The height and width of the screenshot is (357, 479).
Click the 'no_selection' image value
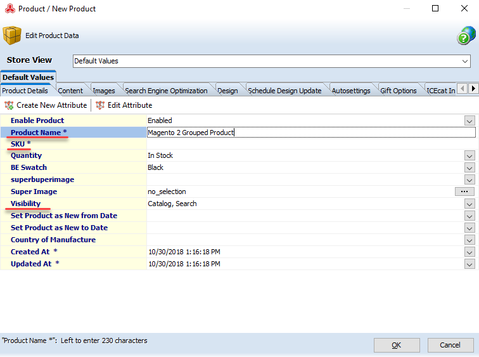point(167,191)
